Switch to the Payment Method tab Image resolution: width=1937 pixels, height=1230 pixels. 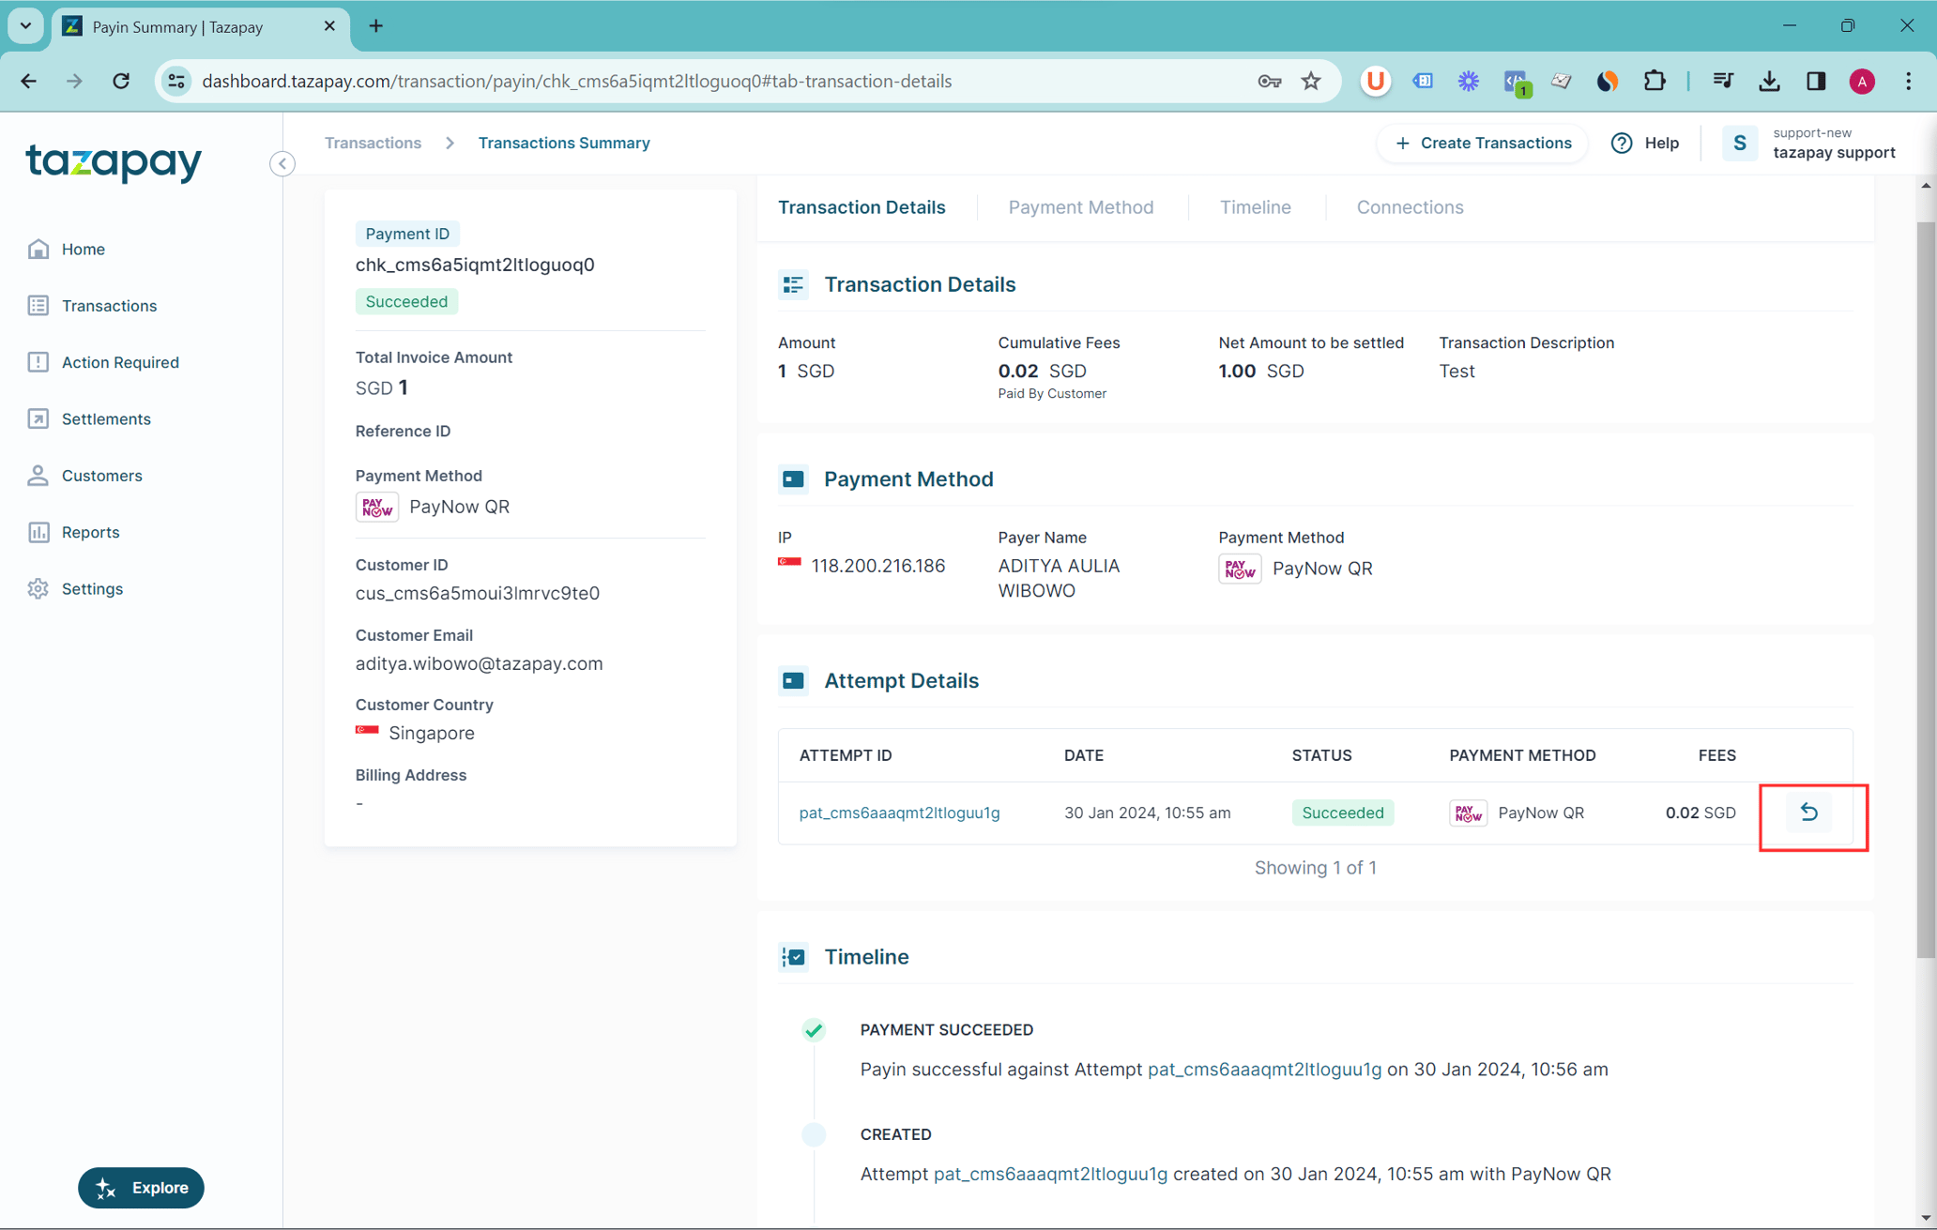click(1080, 207)
